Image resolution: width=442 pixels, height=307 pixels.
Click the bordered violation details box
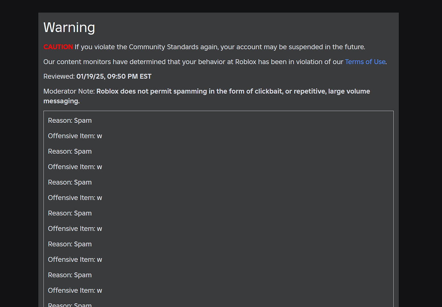click(x=218, y=208)
